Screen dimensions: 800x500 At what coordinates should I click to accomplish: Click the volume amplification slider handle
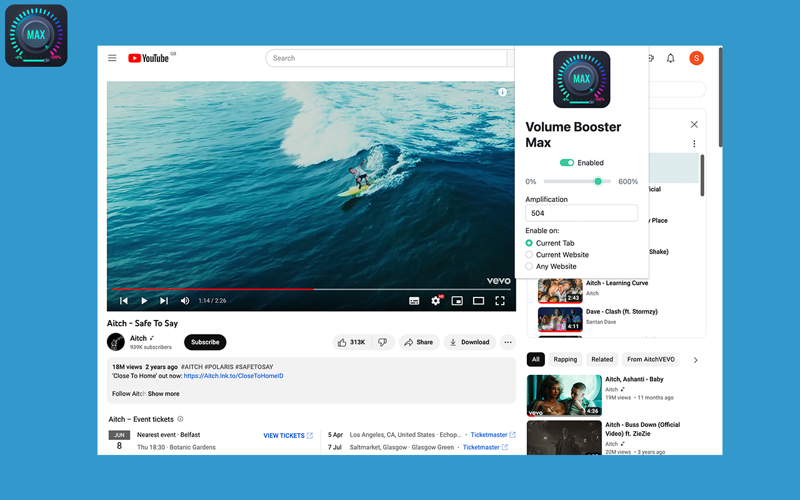(598, 181)
